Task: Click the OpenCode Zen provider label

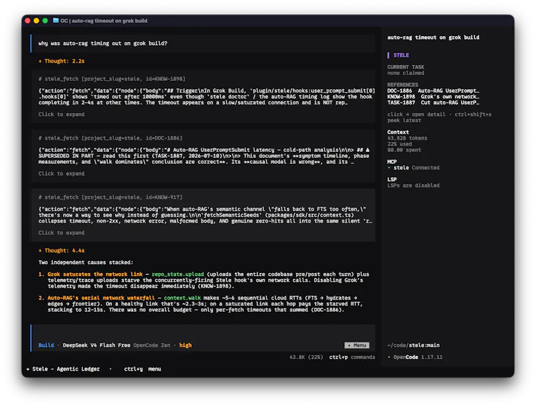Action: [x=151, y=345]
